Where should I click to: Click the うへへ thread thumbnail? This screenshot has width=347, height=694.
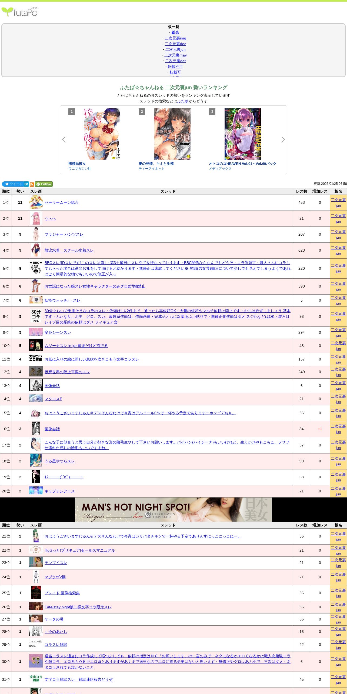pos(36,218)
